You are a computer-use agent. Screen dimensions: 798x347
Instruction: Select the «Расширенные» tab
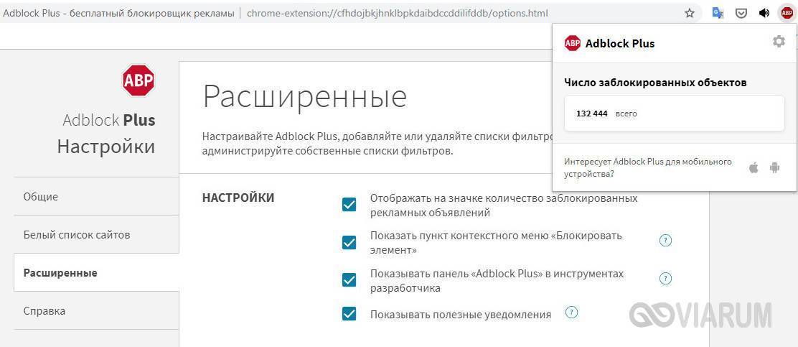[96, 272]
